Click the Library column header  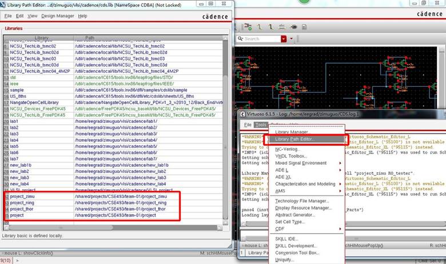pos(41,38)
